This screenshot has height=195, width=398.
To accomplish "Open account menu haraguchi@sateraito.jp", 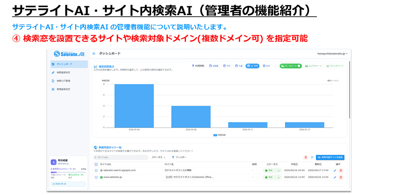I will click(x=332, y=54).
